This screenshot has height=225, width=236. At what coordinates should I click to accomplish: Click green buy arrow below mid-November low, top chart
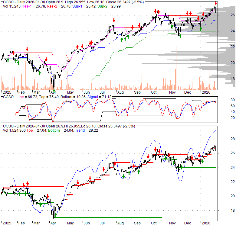click(x=180, y=36)
